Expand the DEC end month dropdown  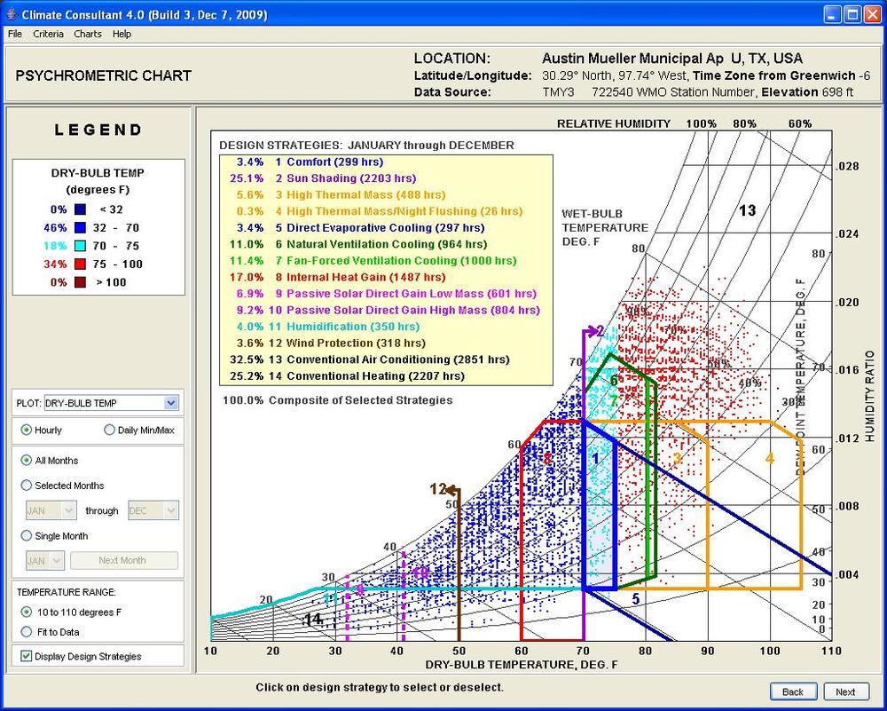tap(169, 510)
